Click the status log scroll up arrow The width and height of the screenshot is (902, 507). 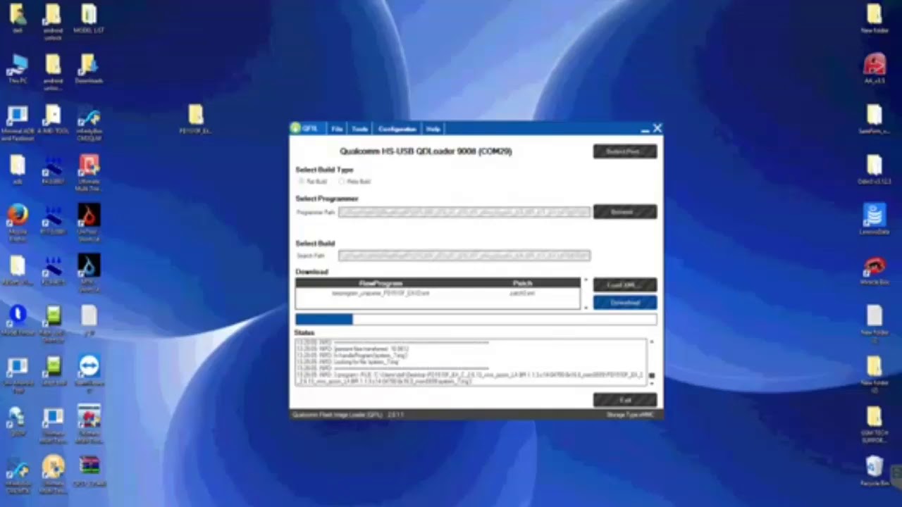coord(651,342)
